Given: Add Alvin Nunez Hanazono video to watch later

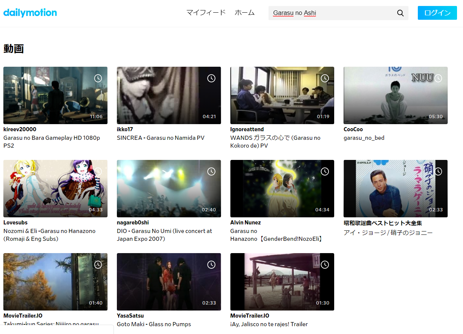Looking at the screenshot, I should [x=325, y=171].
